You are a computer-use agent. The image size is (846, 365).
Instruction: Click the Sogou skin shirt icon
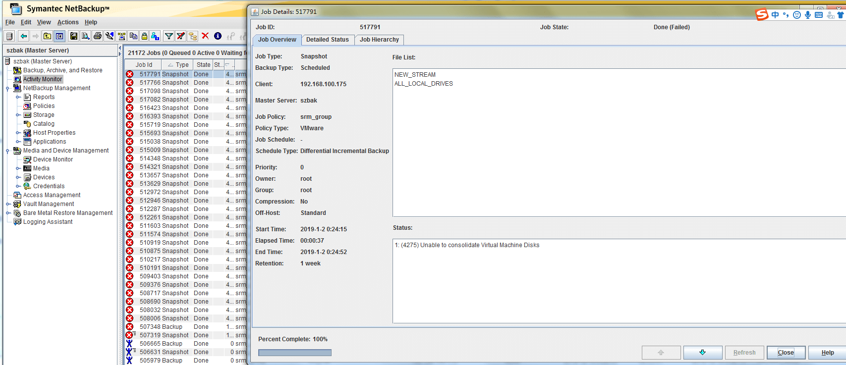(x=841, y=15)
